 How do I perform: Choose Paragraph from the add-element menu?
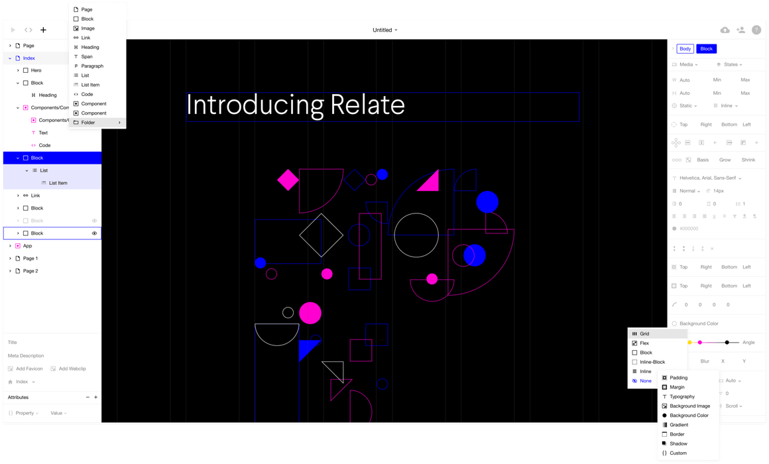pos(97,66)
